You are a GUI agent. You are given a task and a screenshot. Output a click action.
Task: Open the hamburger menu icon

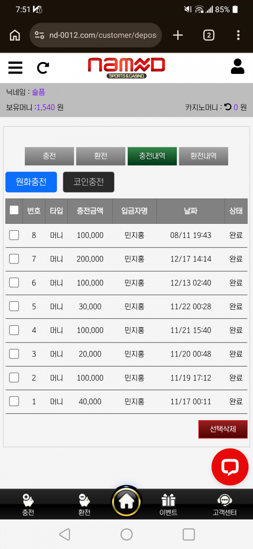point(15,68)
